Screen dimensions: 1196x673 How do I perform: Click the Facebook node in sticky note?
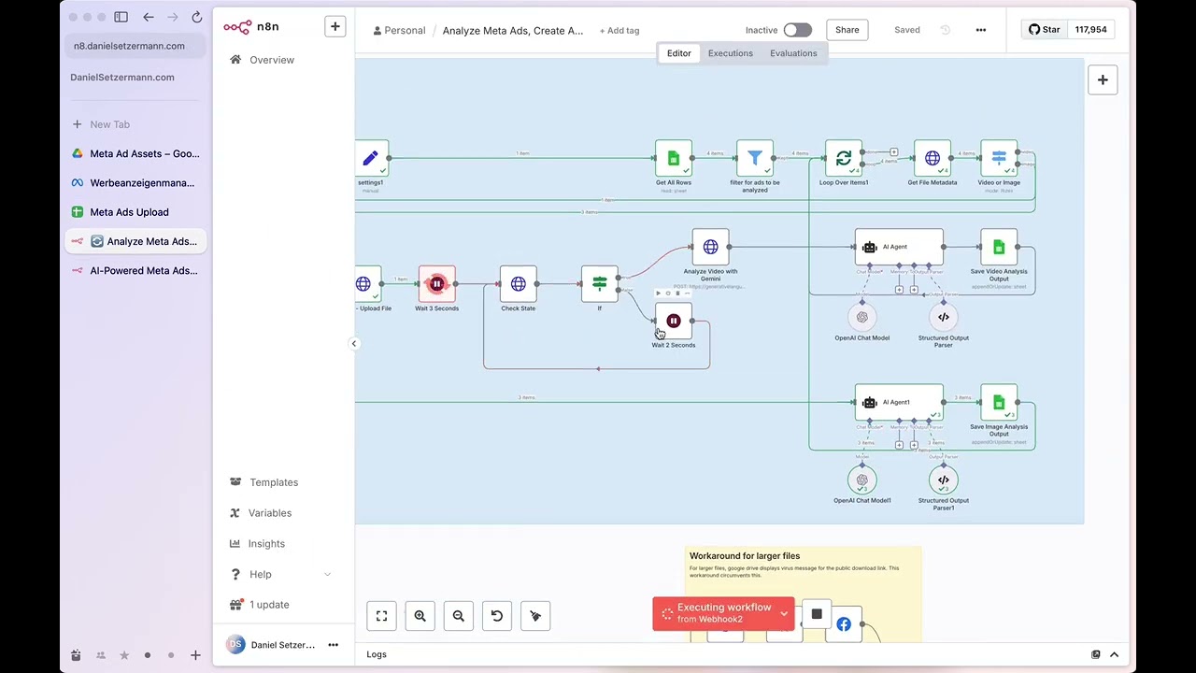pos(844,624)
